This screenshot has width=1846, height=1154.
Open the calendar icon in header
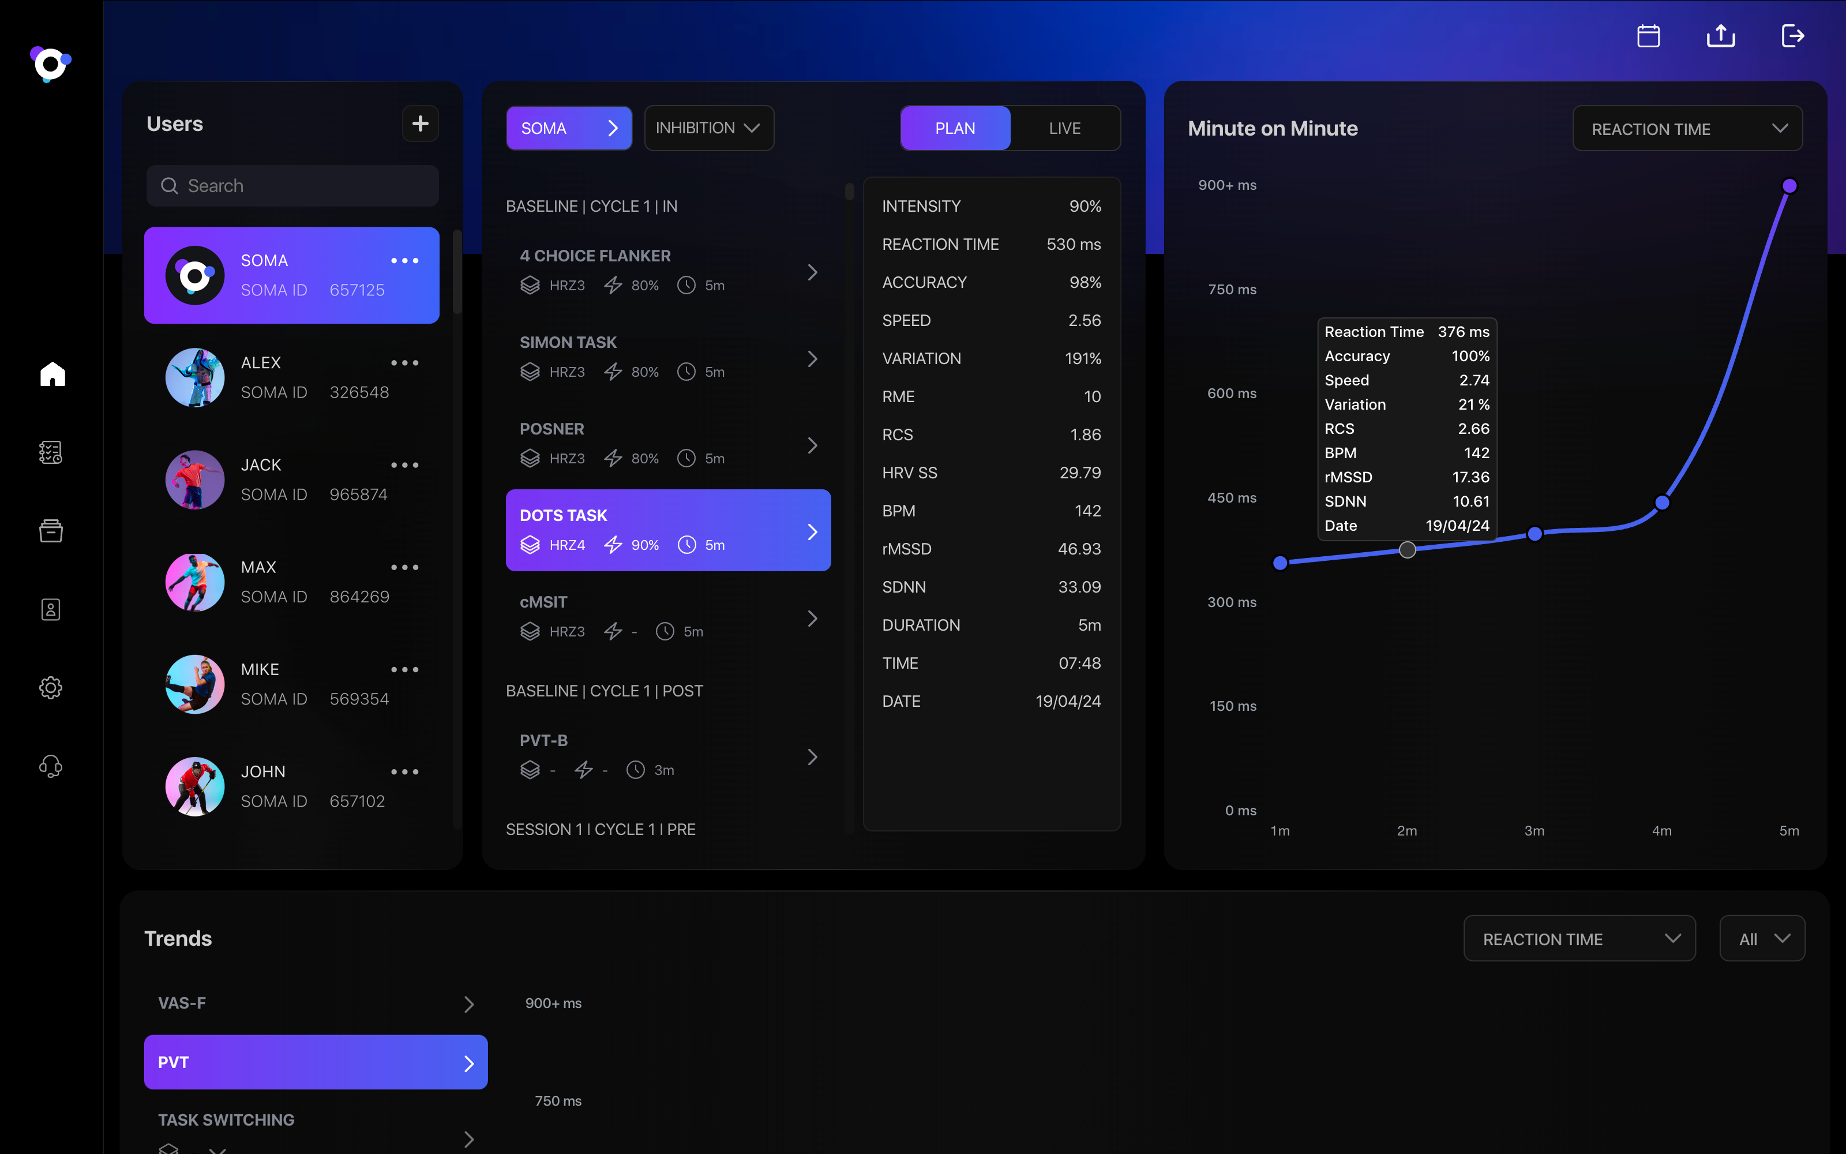1648,36
